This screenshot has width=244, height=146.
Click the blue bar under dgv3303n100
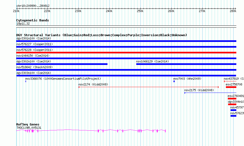126,76
